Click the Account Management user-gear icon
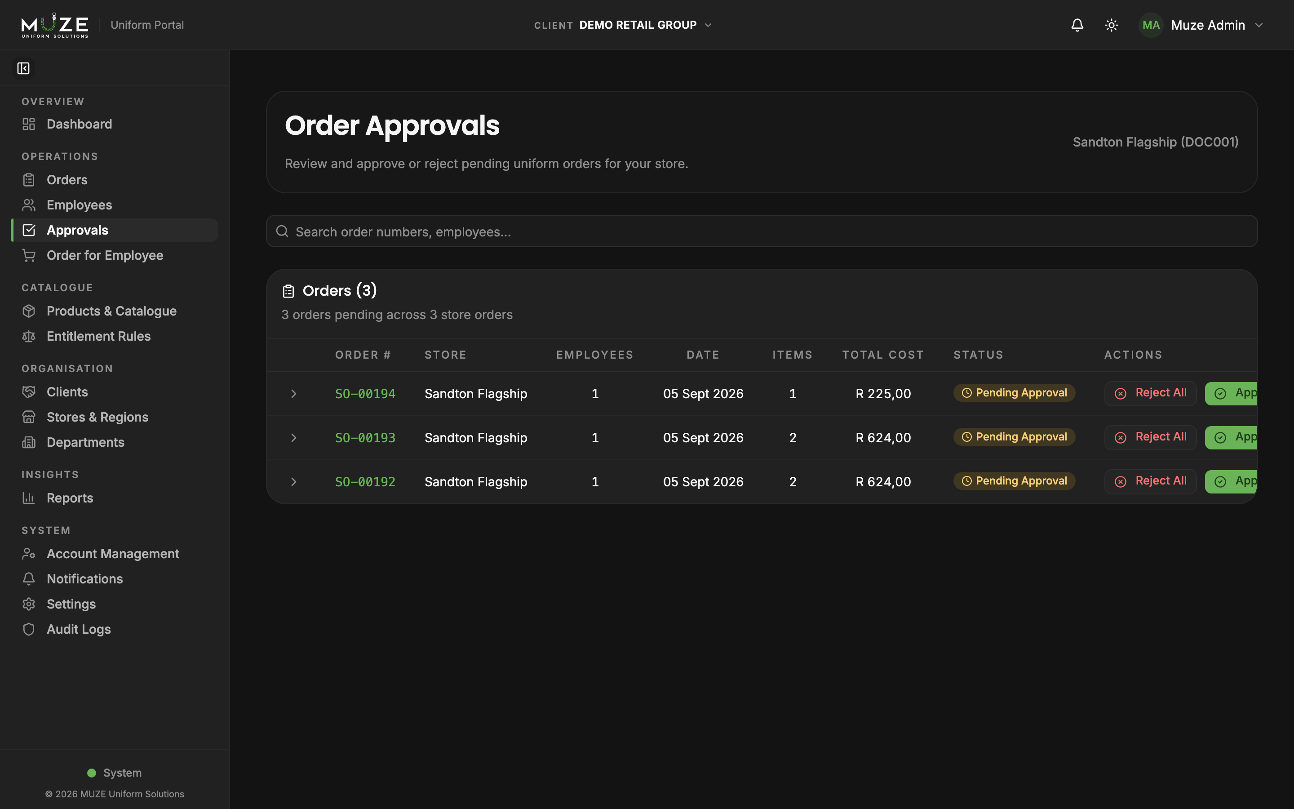The image size is (1294, 809). click(x=29, y=553)
